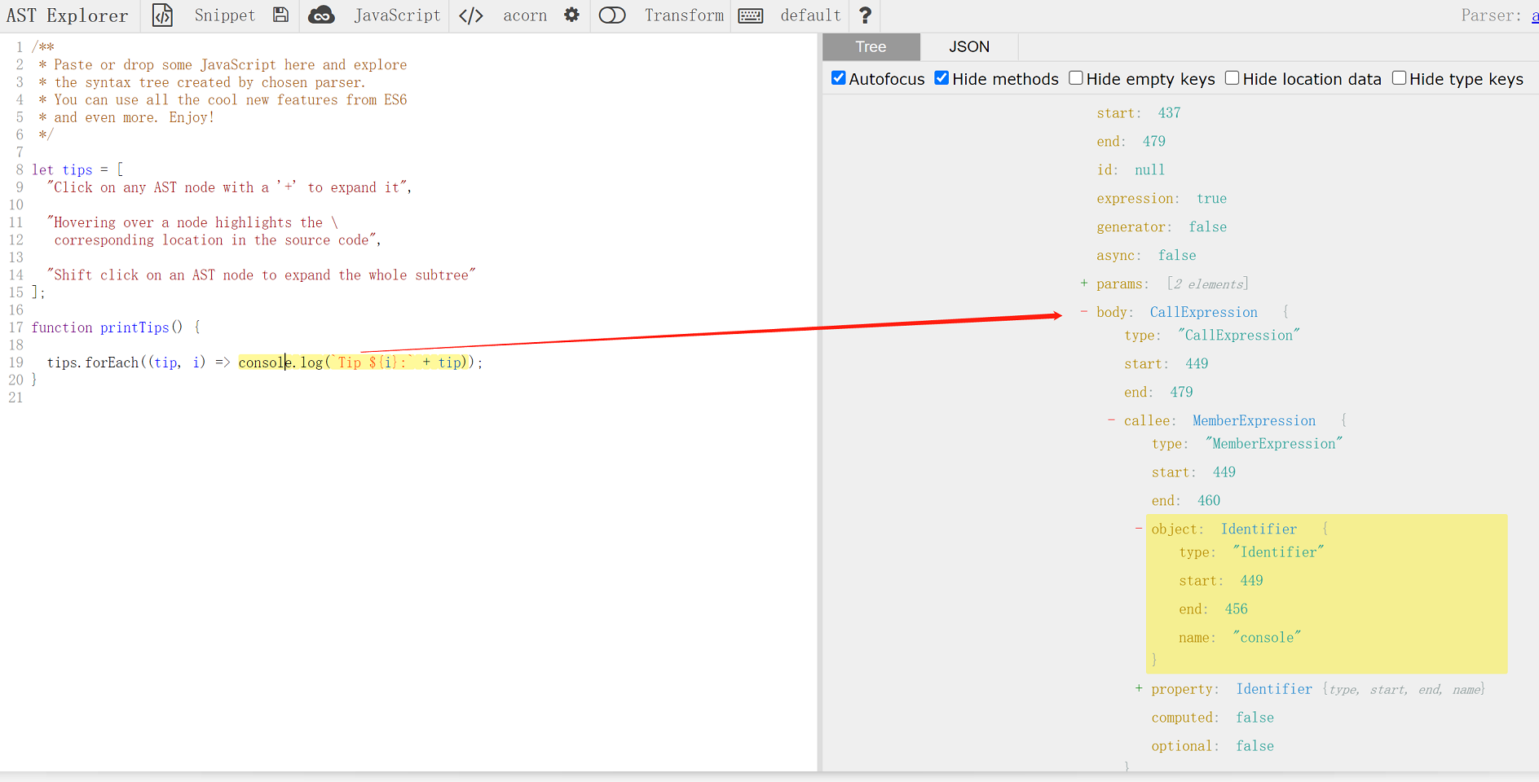The image size is (1539, 782).
Task: Click the id: null entry
Action: (1131, 169)
